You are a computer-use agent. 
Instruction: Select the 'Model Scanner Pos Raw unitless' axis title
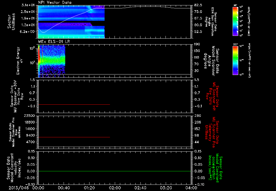click(x=15, y=132)
